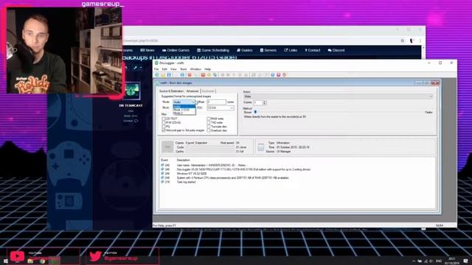Viewport: 472px width, 265px height.
Task: Open the Action dropdown set to Write
Action: [x=338, y=96]
